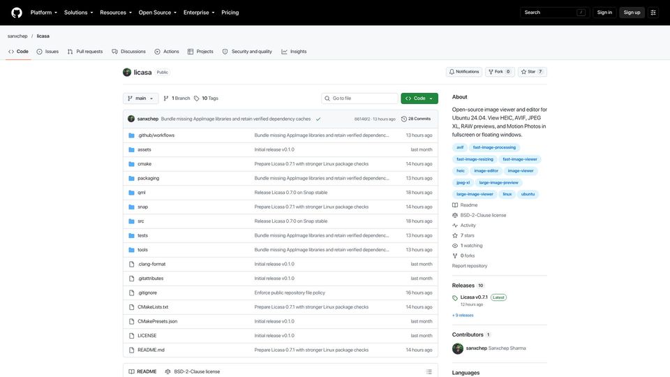Select the image-editor topic tag

click(x=486, y=170)
